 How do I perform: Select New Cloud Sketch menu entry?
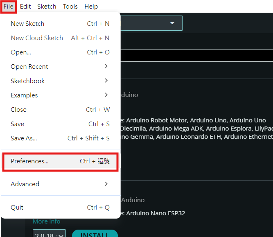pyautogui.click(x=60, y=38)
